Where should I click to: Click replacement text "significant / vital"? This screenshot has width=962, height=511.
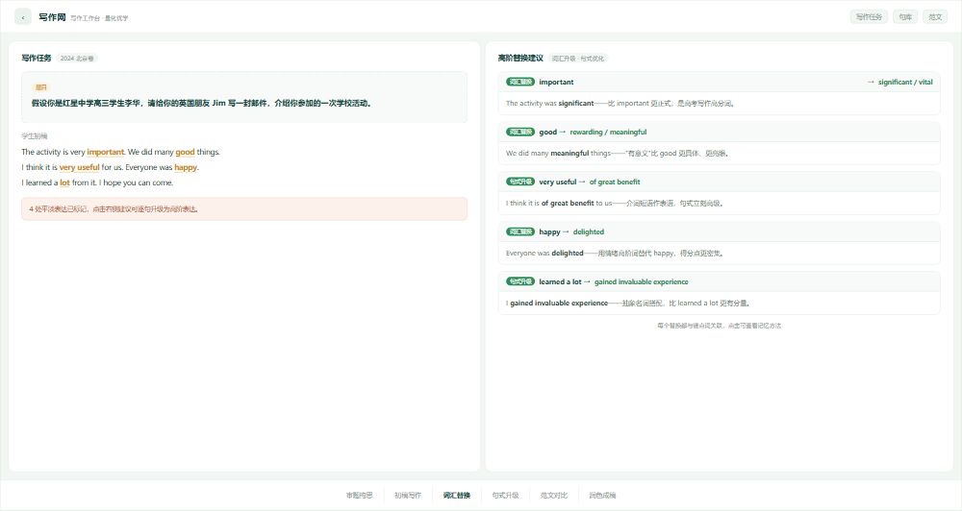905,82
